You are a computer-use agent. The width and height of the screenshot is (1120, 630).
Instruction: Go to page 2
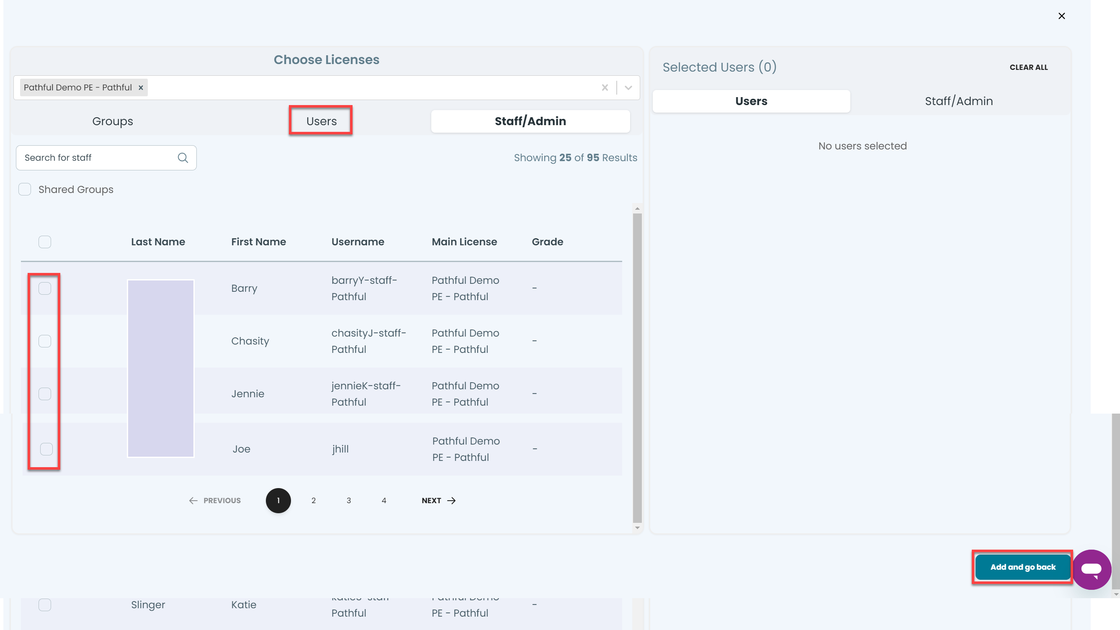coord(314,500)
